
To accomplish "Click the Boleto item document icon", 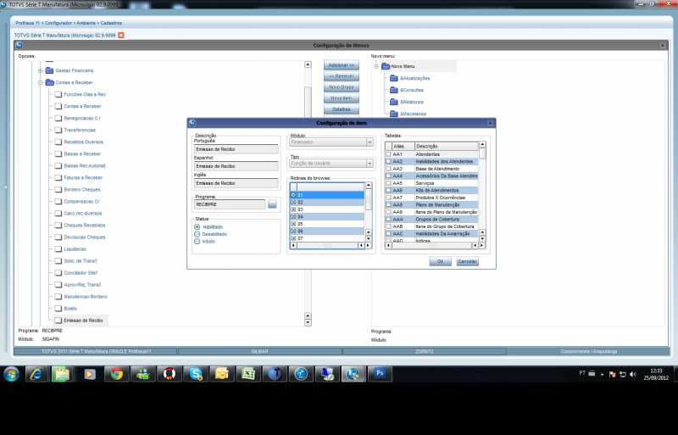I will (58, 309).
